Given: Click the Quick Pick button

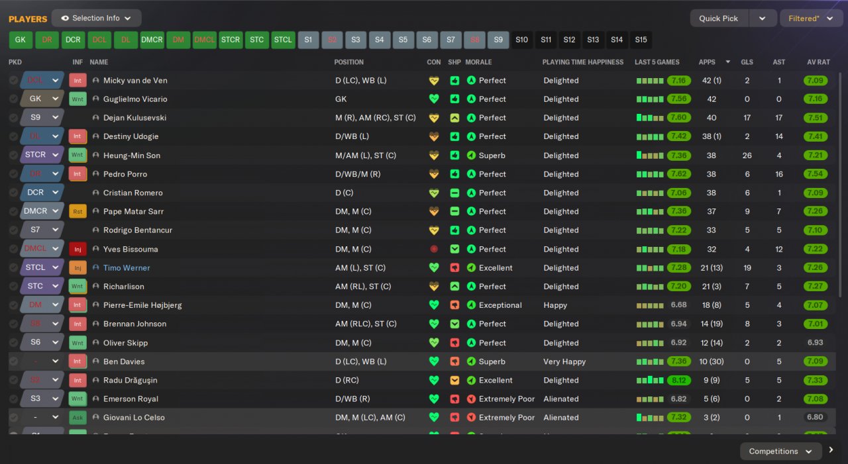Looking at the screenshot, I should tap(719, 19).
